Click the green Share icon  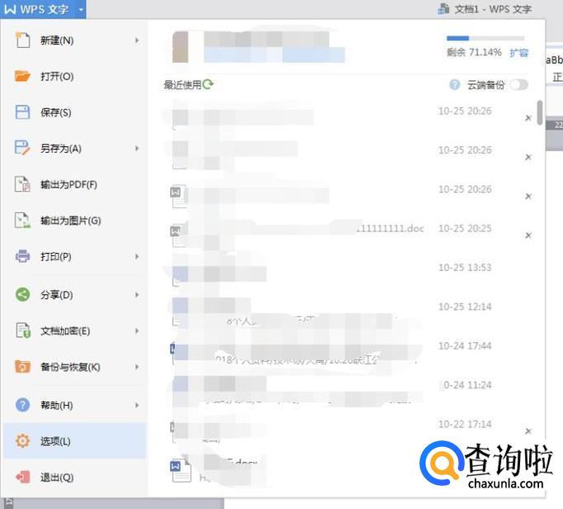(22, 295)
